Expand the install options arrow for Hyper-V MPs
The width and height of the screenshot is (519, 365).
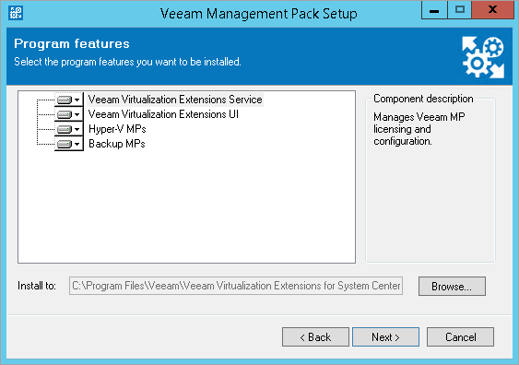[x=77, y=129]
